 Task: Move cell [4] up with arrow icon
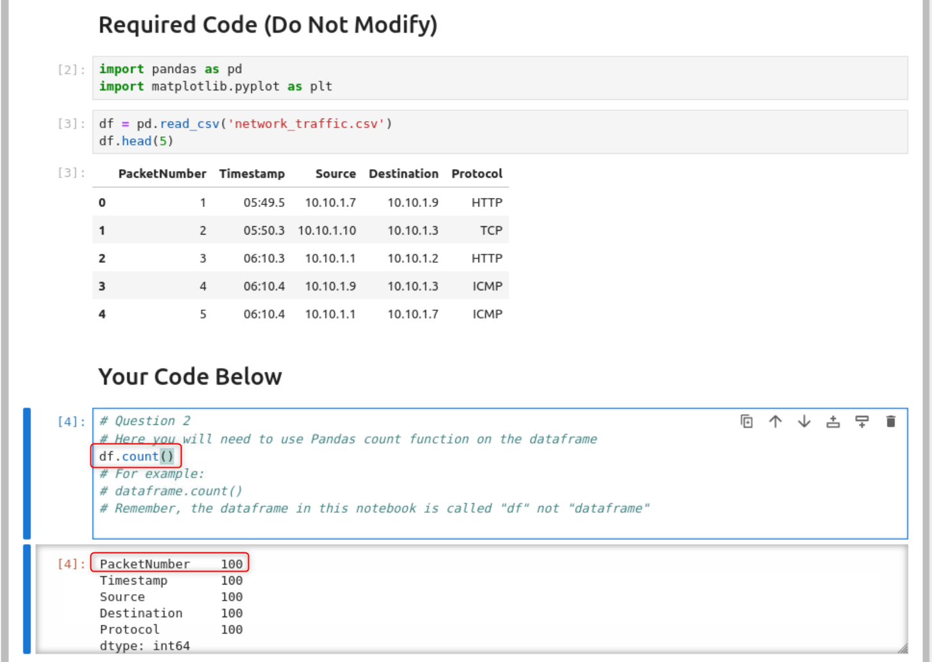(775, 421)
